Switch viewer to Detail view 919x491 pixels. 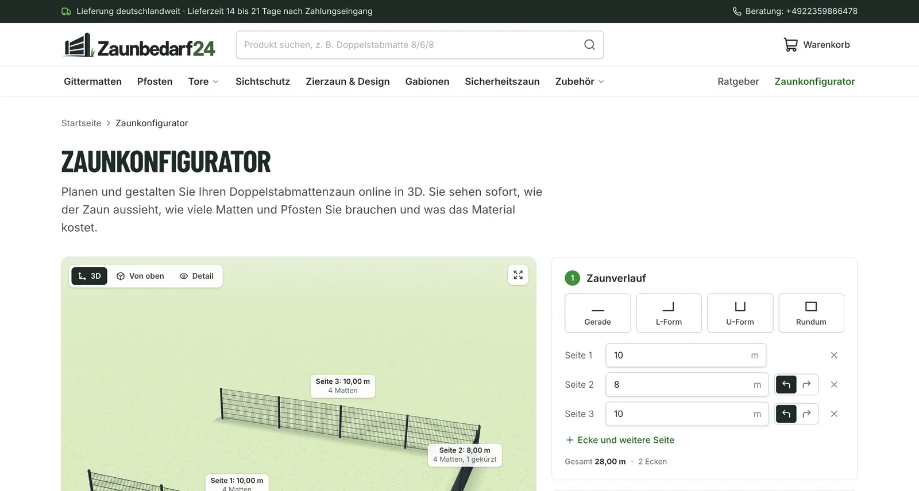[x=196, y=276]
